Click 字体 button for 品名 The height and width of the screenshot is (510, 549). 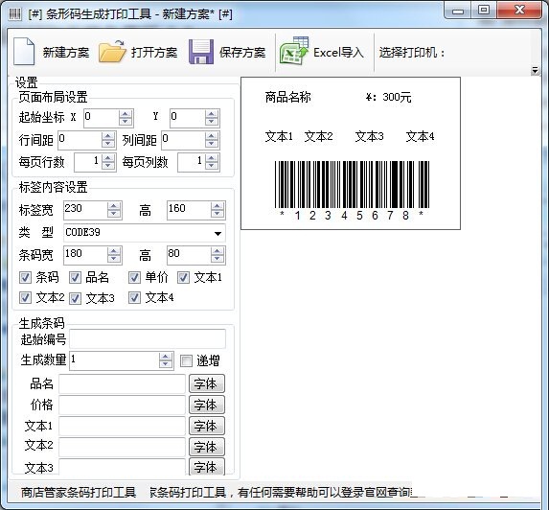[207, 383]
